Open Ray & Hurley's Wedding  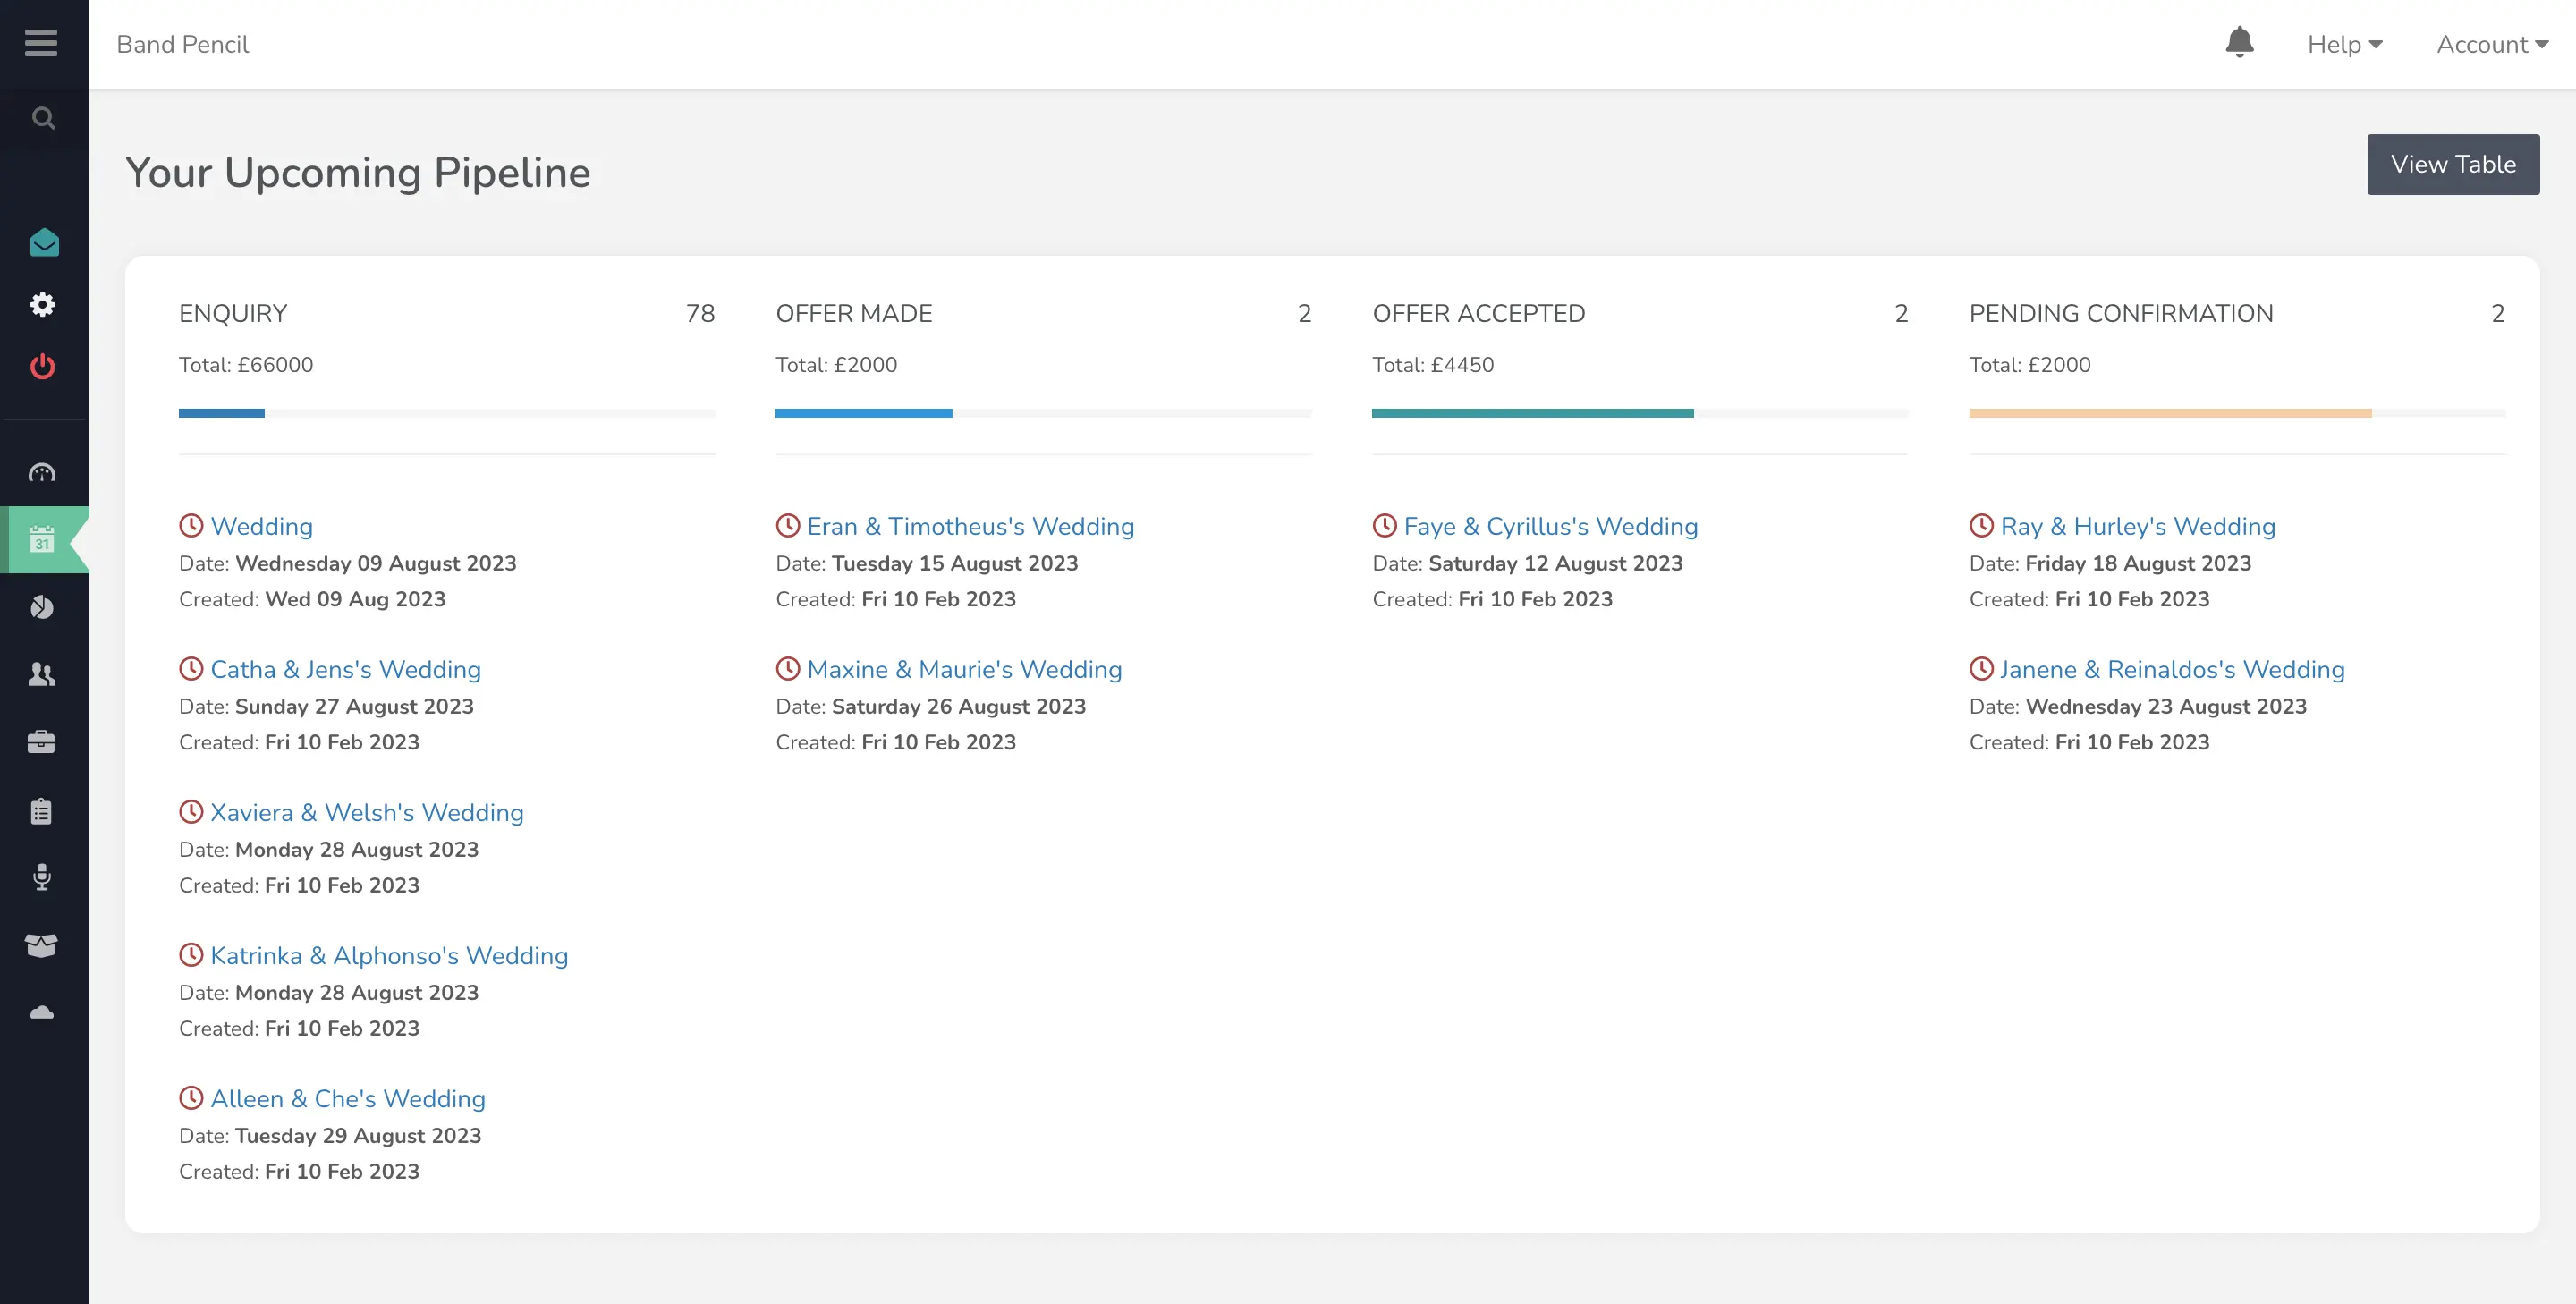pyautogui.click(x=2138, y=526)
